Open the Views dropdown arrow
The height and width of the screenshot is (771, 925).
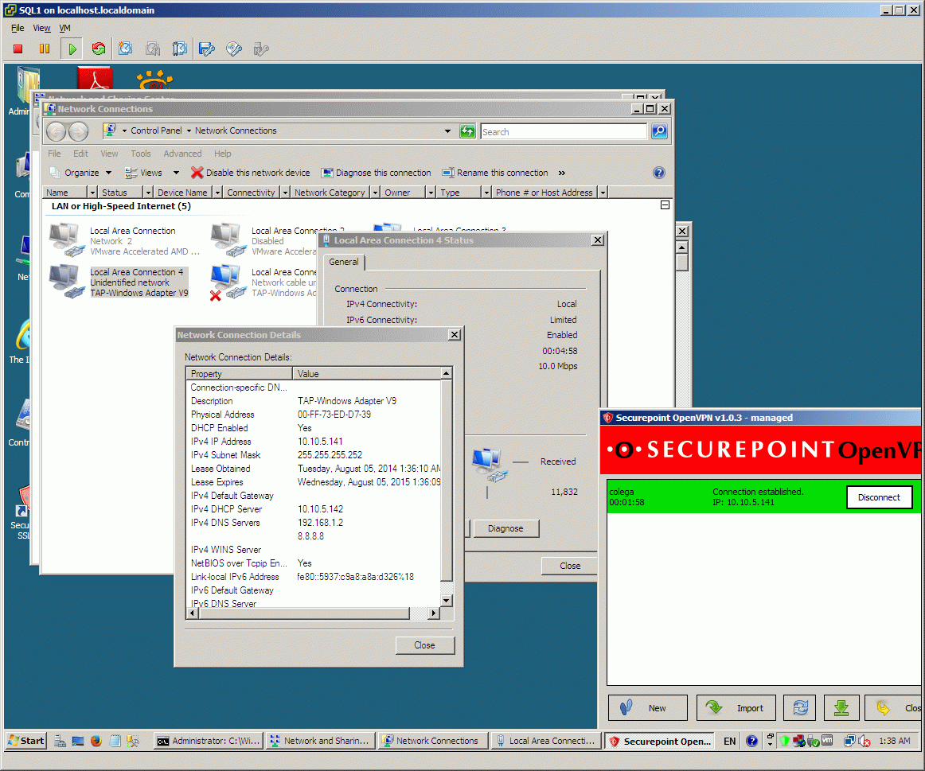176,173
